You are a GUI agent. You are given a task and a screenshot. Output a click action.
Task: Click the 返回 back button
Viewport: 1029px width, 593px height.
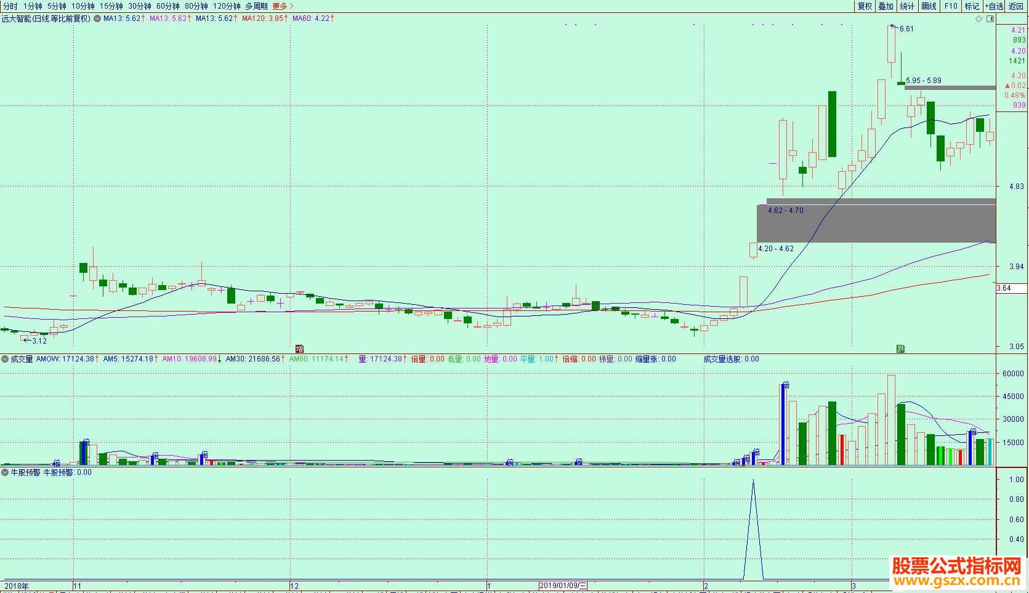(x=1016, y=6)
